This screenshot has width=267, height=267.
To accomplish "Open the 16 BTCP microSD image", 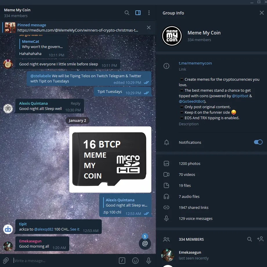I will (x=110, y=159).
